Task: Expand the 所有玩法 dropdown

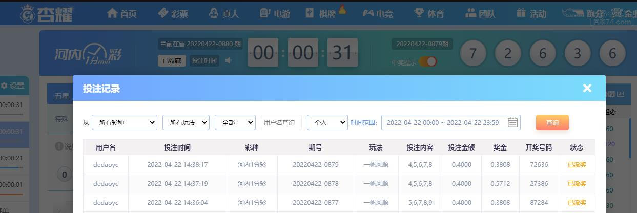Action: pos(186,122)
